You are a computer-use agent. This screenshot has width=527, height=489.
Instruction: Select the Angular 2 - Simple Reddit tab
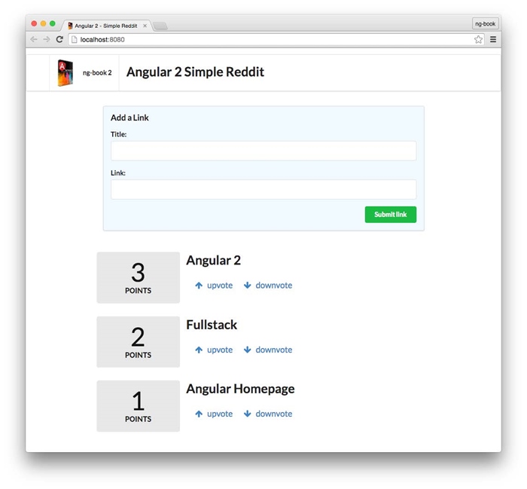(x=105, y=26)
